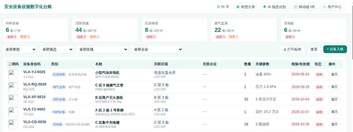Select the 消防设施 summary card
This screenshot has height=132, width=353.
[x=105, y=30]
